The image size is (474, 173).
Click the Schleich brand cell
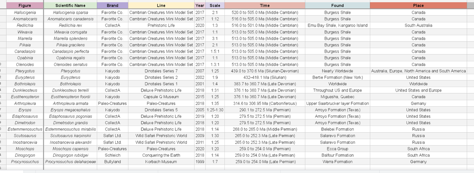[x=113, y=155]
